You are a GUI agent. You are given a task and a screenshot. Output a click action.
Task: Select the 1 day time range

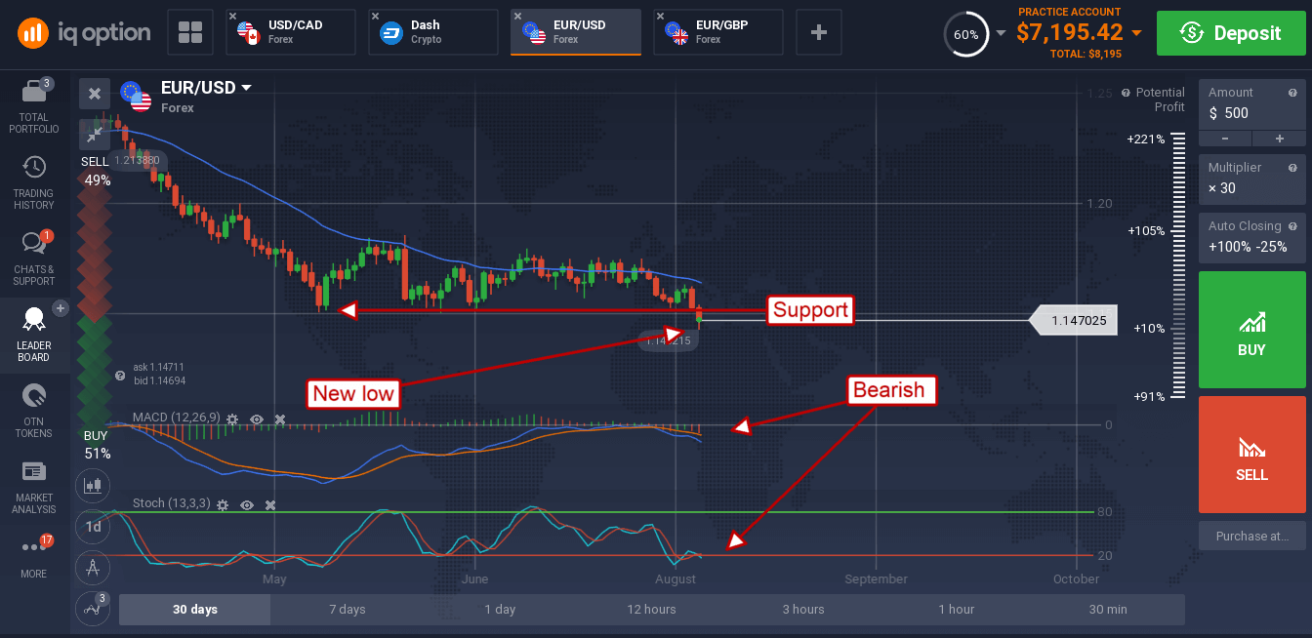click(x=500, y=610)
